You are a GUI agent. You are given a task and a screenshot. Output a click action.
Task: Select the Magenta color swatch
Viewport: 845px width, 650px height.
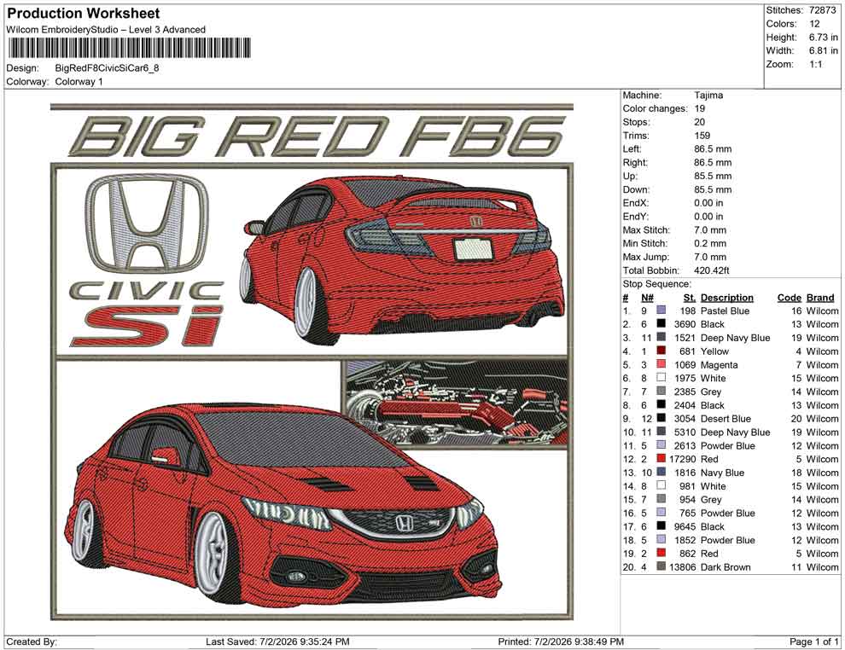coord(661,364)
